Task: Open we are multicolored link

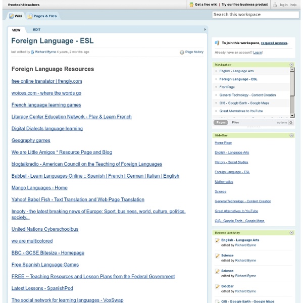Action: pos(32,241)
